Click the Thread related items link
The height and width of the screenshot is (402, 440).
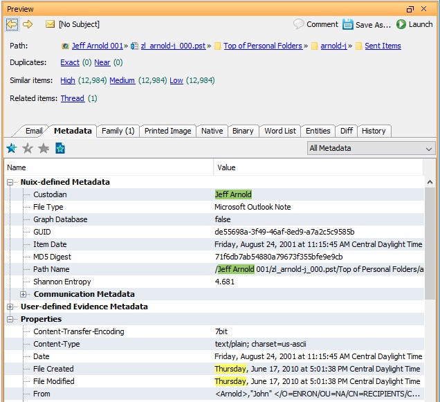[72, 98]
